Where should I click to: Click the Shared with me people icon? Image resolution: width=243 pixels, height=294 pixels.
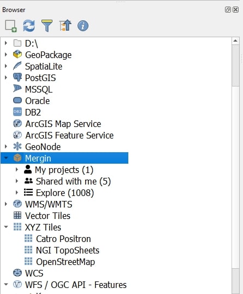28,181
